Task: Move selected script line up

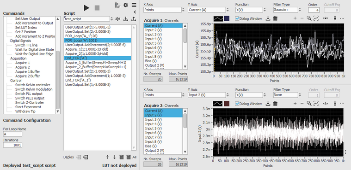Action: pyautogui.click(x=107, y=157)
